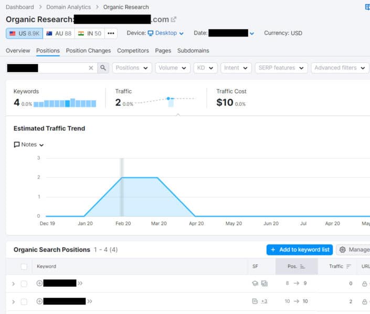
Task: Click the Feb 20 marker on traffic chart
Action: 122,177
